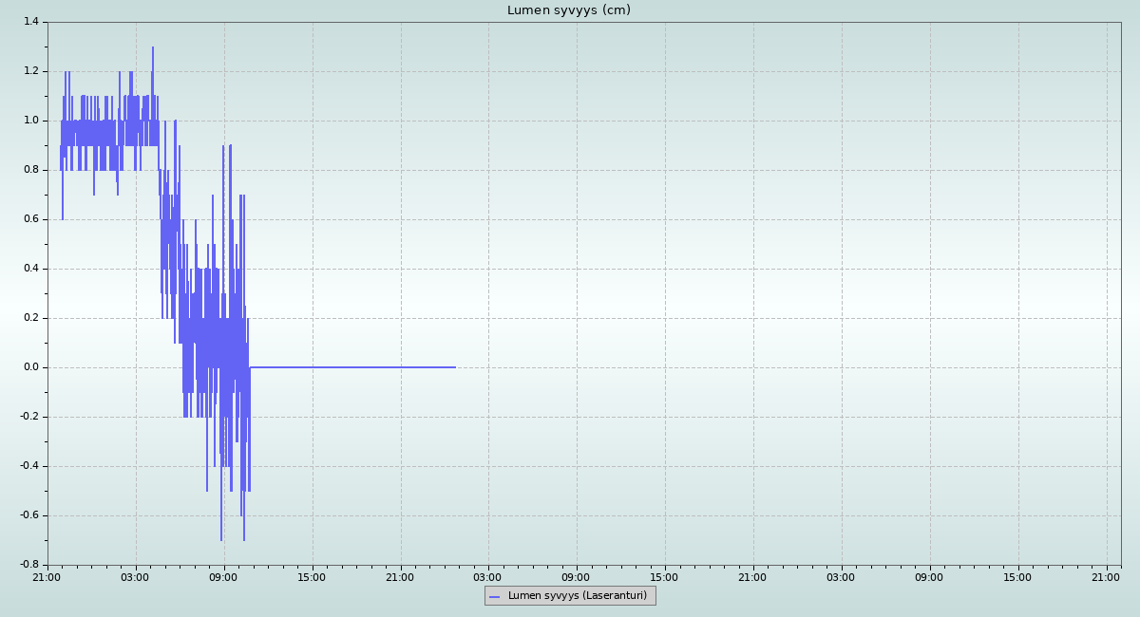Click the highest data peak at 1.3
This screenshot has width=1140, height=617.
click(152, 48)
